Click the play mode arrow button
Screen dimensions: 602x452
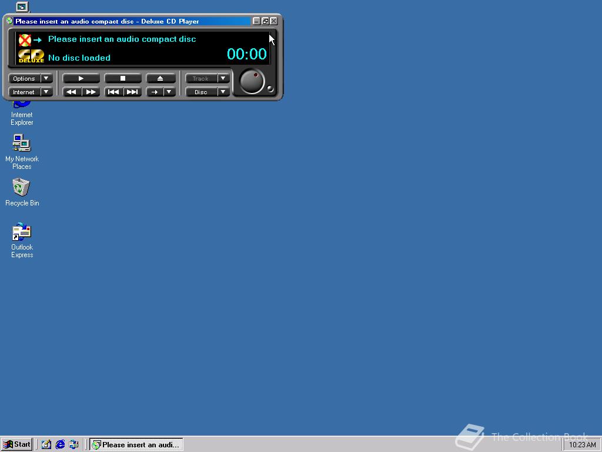coord(155,92)
